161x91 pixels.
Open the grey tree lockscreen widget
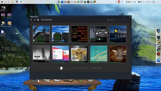coord(41,54)
